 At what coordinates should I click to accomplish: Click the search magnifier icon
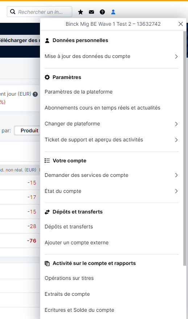pos(13,12)
